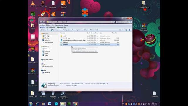Open the views dropdown arrow

pyautogui.click(x=122, y=30)
